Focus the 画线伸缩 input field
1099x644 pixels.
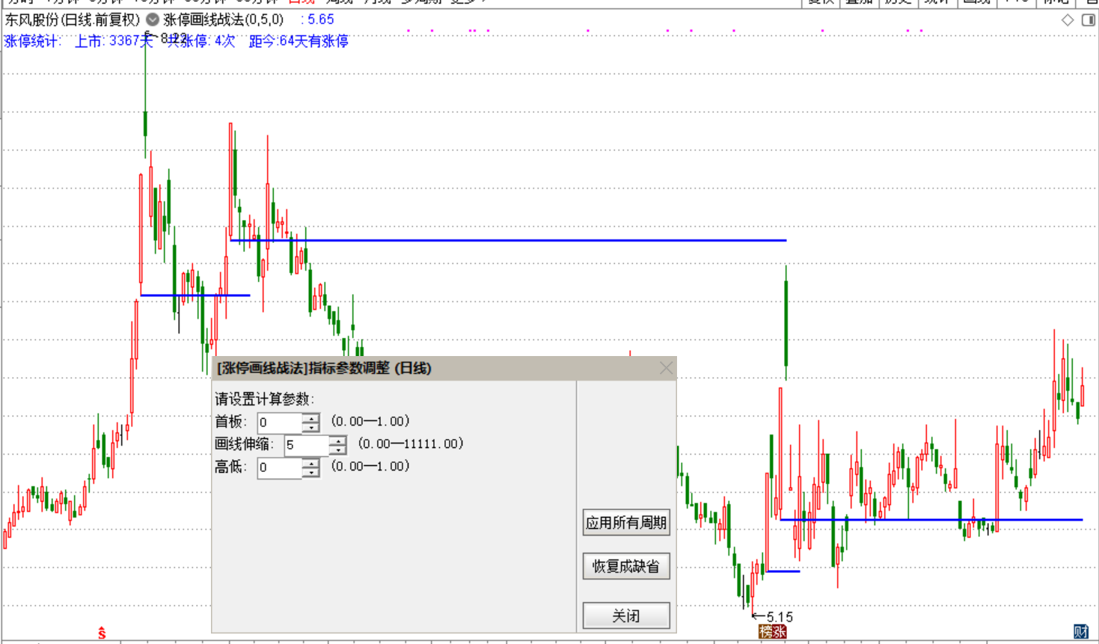tap(306, 445)
